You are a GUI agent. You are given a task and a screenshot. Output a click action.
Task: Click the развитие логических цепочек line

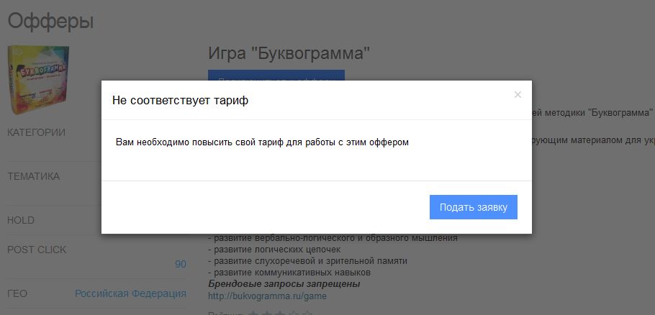(x=274, y=250)
